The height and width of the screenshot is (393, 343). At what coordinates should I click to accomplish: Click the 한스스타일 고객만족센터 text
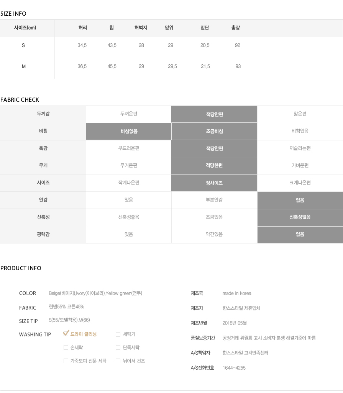[x=245, y=353]
